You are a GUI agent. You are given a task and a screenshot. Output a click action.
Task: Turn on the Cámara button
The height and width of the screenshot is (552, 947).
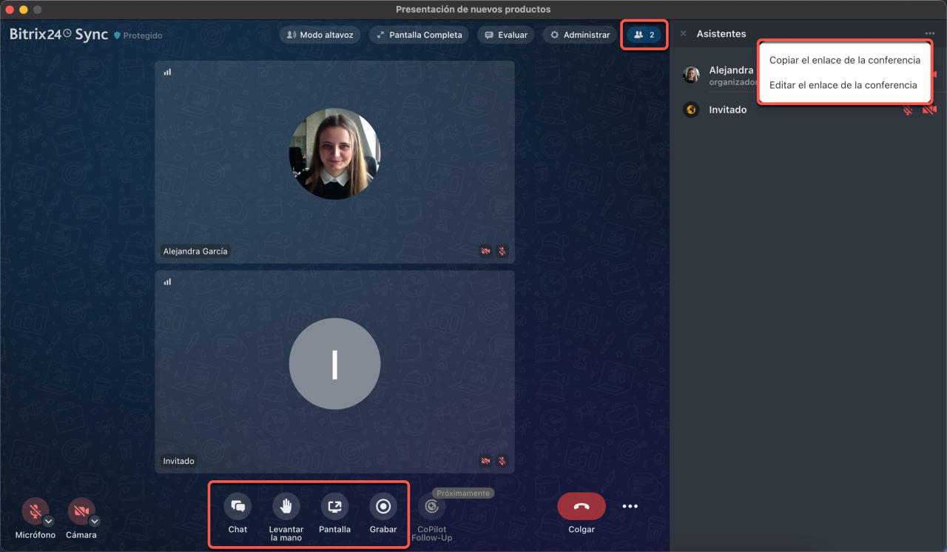[x=80, y=511]
